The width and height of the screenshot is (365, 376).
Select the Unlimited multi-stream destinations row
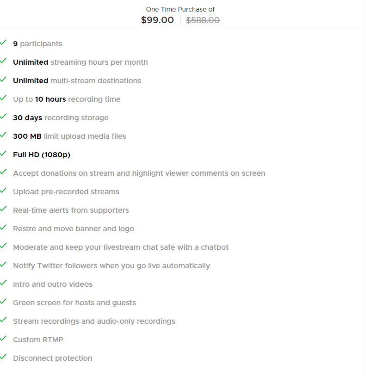(x=77, y=80)
